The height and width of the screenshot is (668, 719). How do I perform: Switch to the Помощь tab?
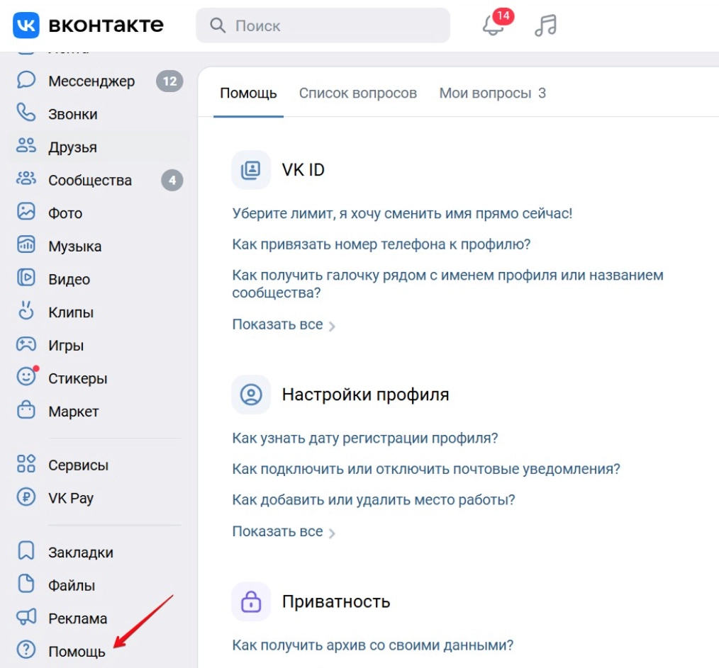[x=248, y=93]
